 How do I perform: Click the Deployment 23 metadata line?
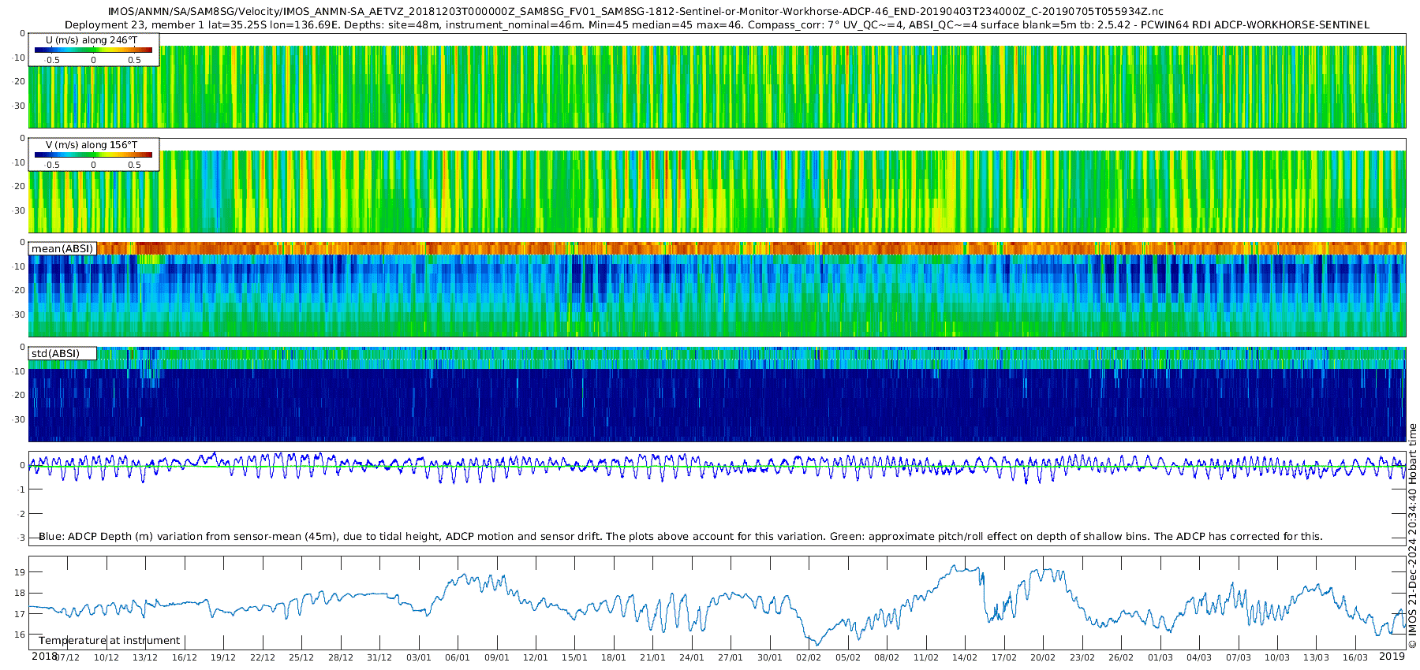[716, 25]
